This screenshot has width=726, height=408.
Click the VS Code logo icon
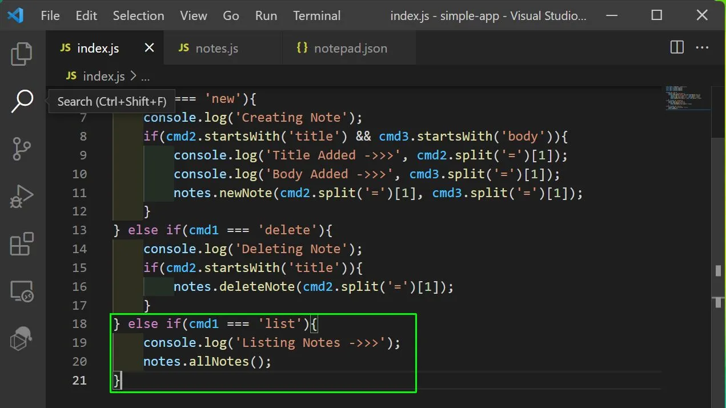click(x=15, y=15)
